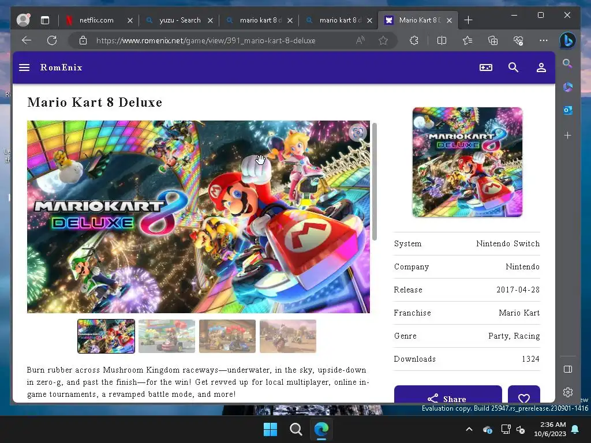Click the romenix.net address bar URL
The image size is (591, 443).
click(x=206, y=40)
